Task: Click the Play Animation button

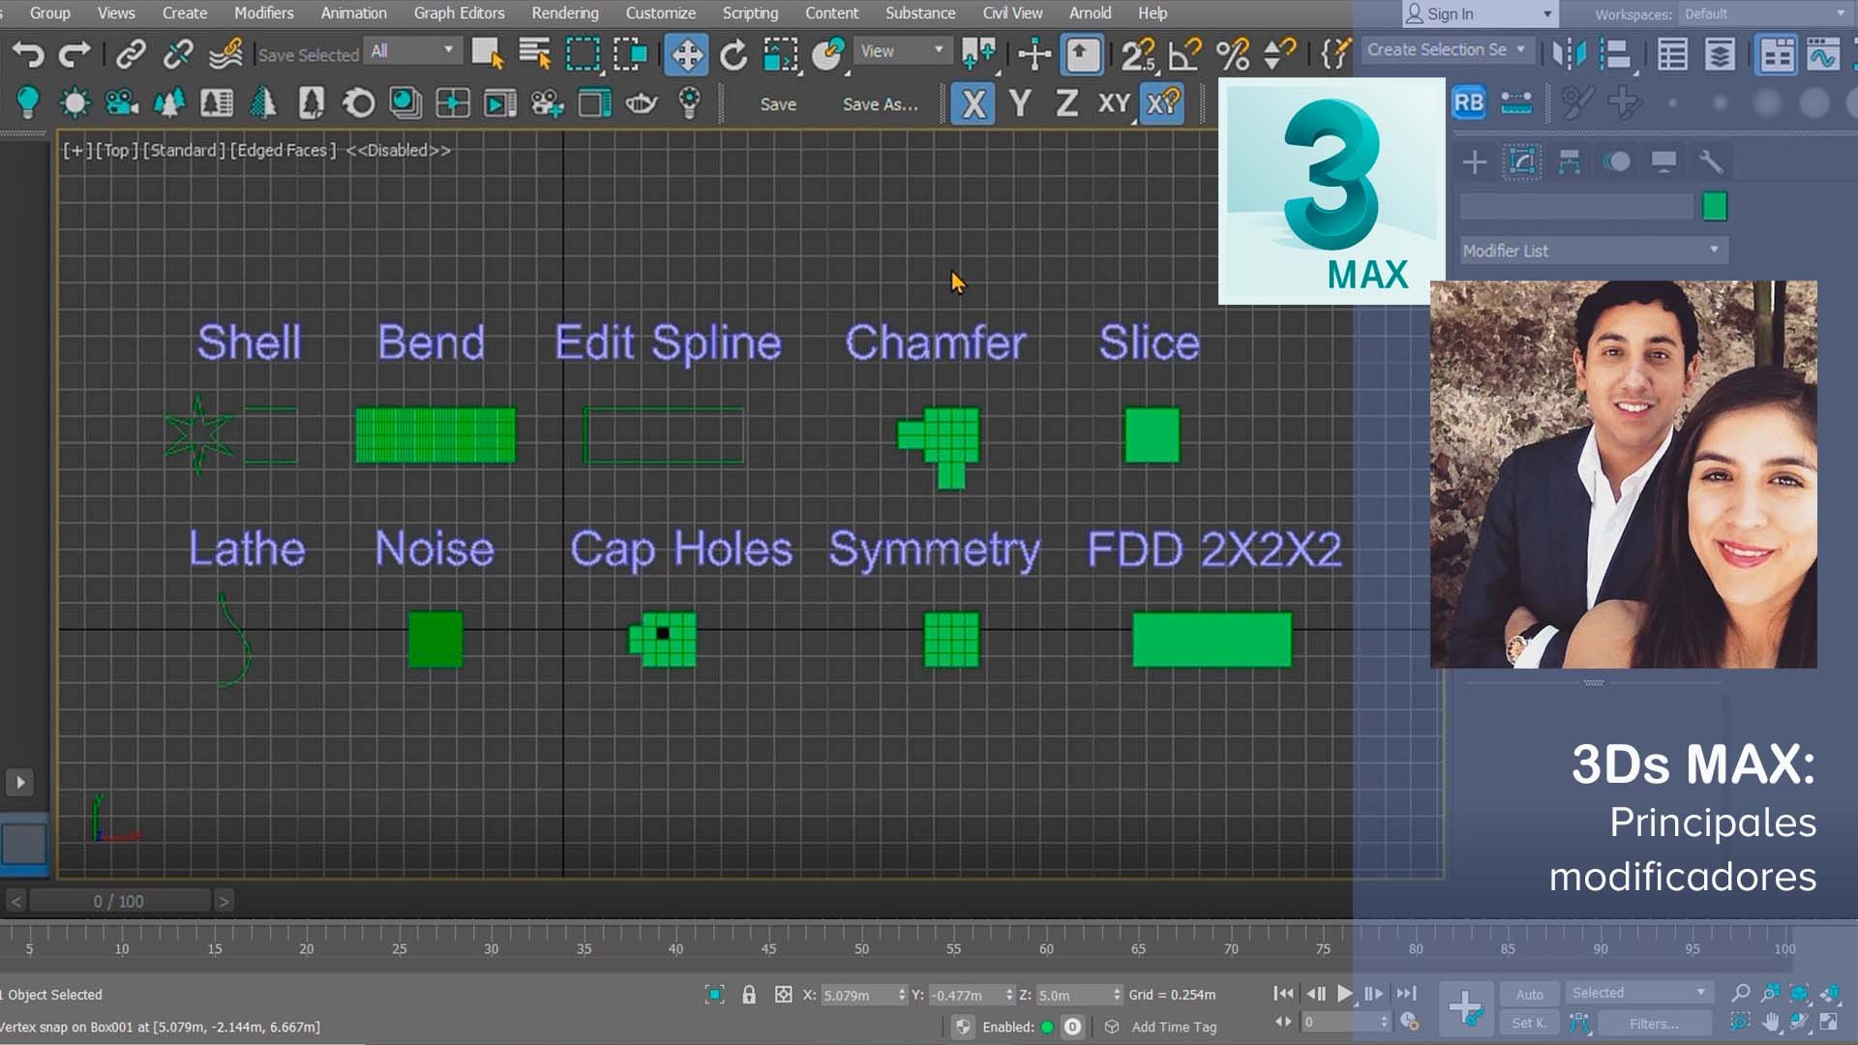Action: (1344, 994)
